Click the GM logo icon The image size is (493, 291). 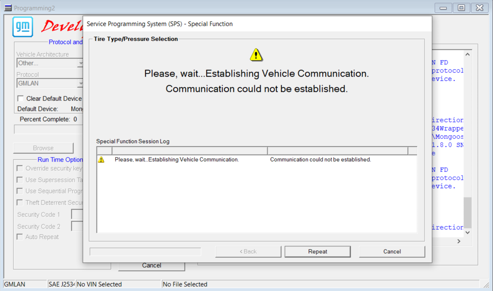point(23,27)
